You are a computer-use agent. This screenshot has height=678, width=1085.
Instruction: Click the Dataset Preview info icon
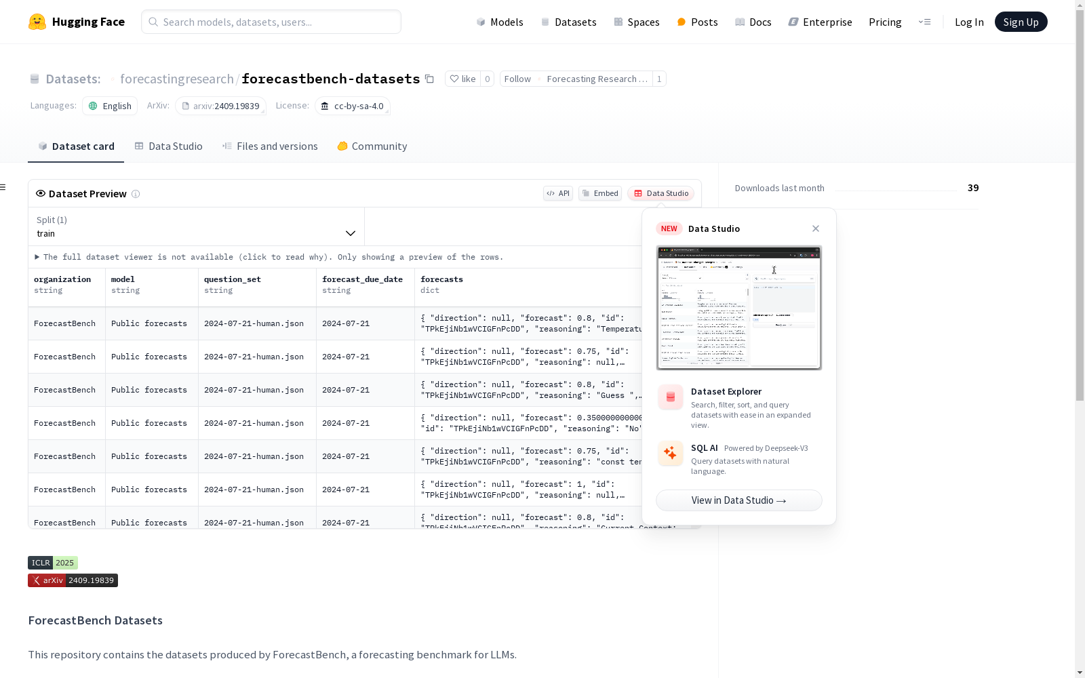pyautogui.click(x=136, y=194)
